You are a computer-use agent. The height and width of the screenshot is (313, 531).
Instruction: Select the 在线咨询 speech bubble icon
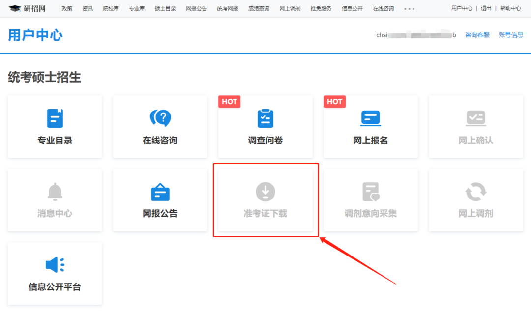[160, 118]
